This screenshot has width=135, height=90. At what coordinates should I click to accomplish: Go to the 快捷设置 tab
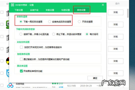pyautogui.click(x=65, y=10)
